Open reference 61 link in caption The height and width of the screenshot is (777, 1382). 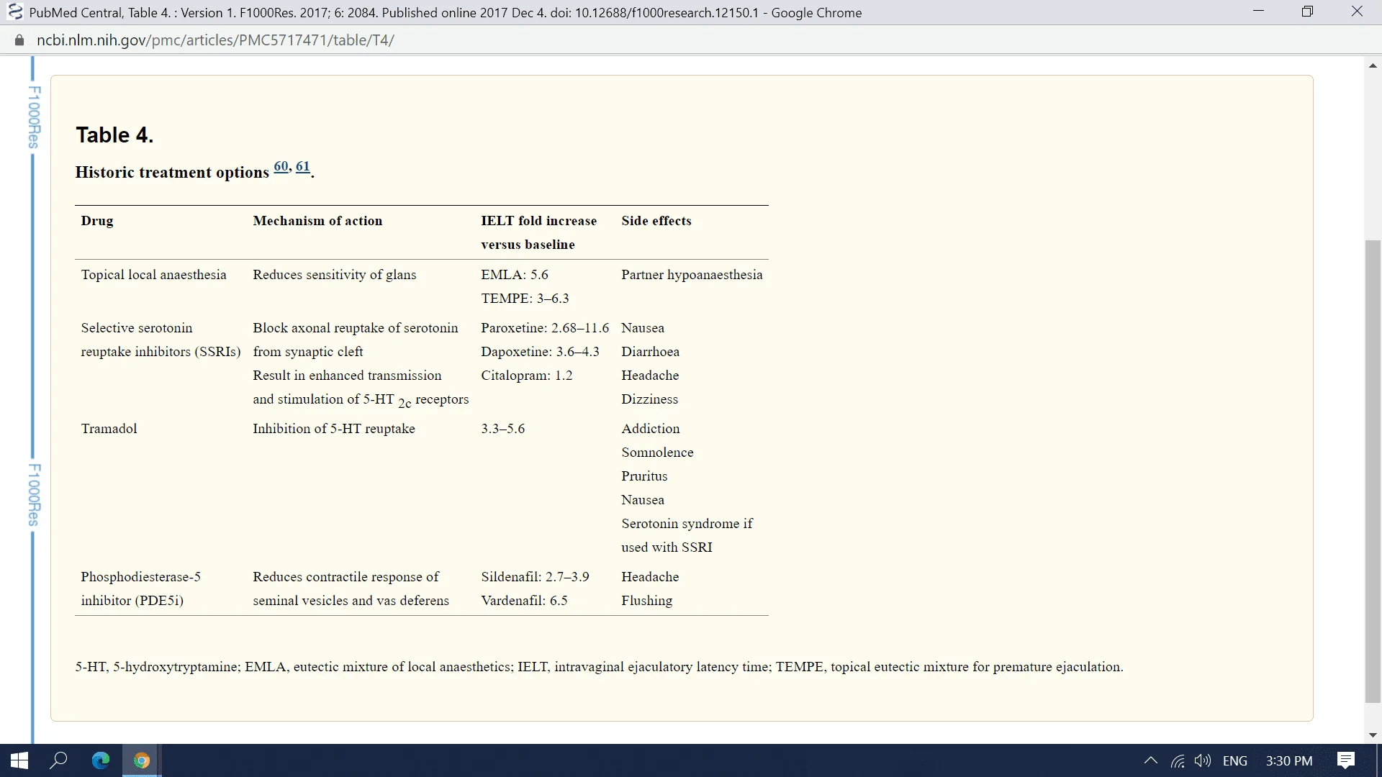[x=303, y=166]
